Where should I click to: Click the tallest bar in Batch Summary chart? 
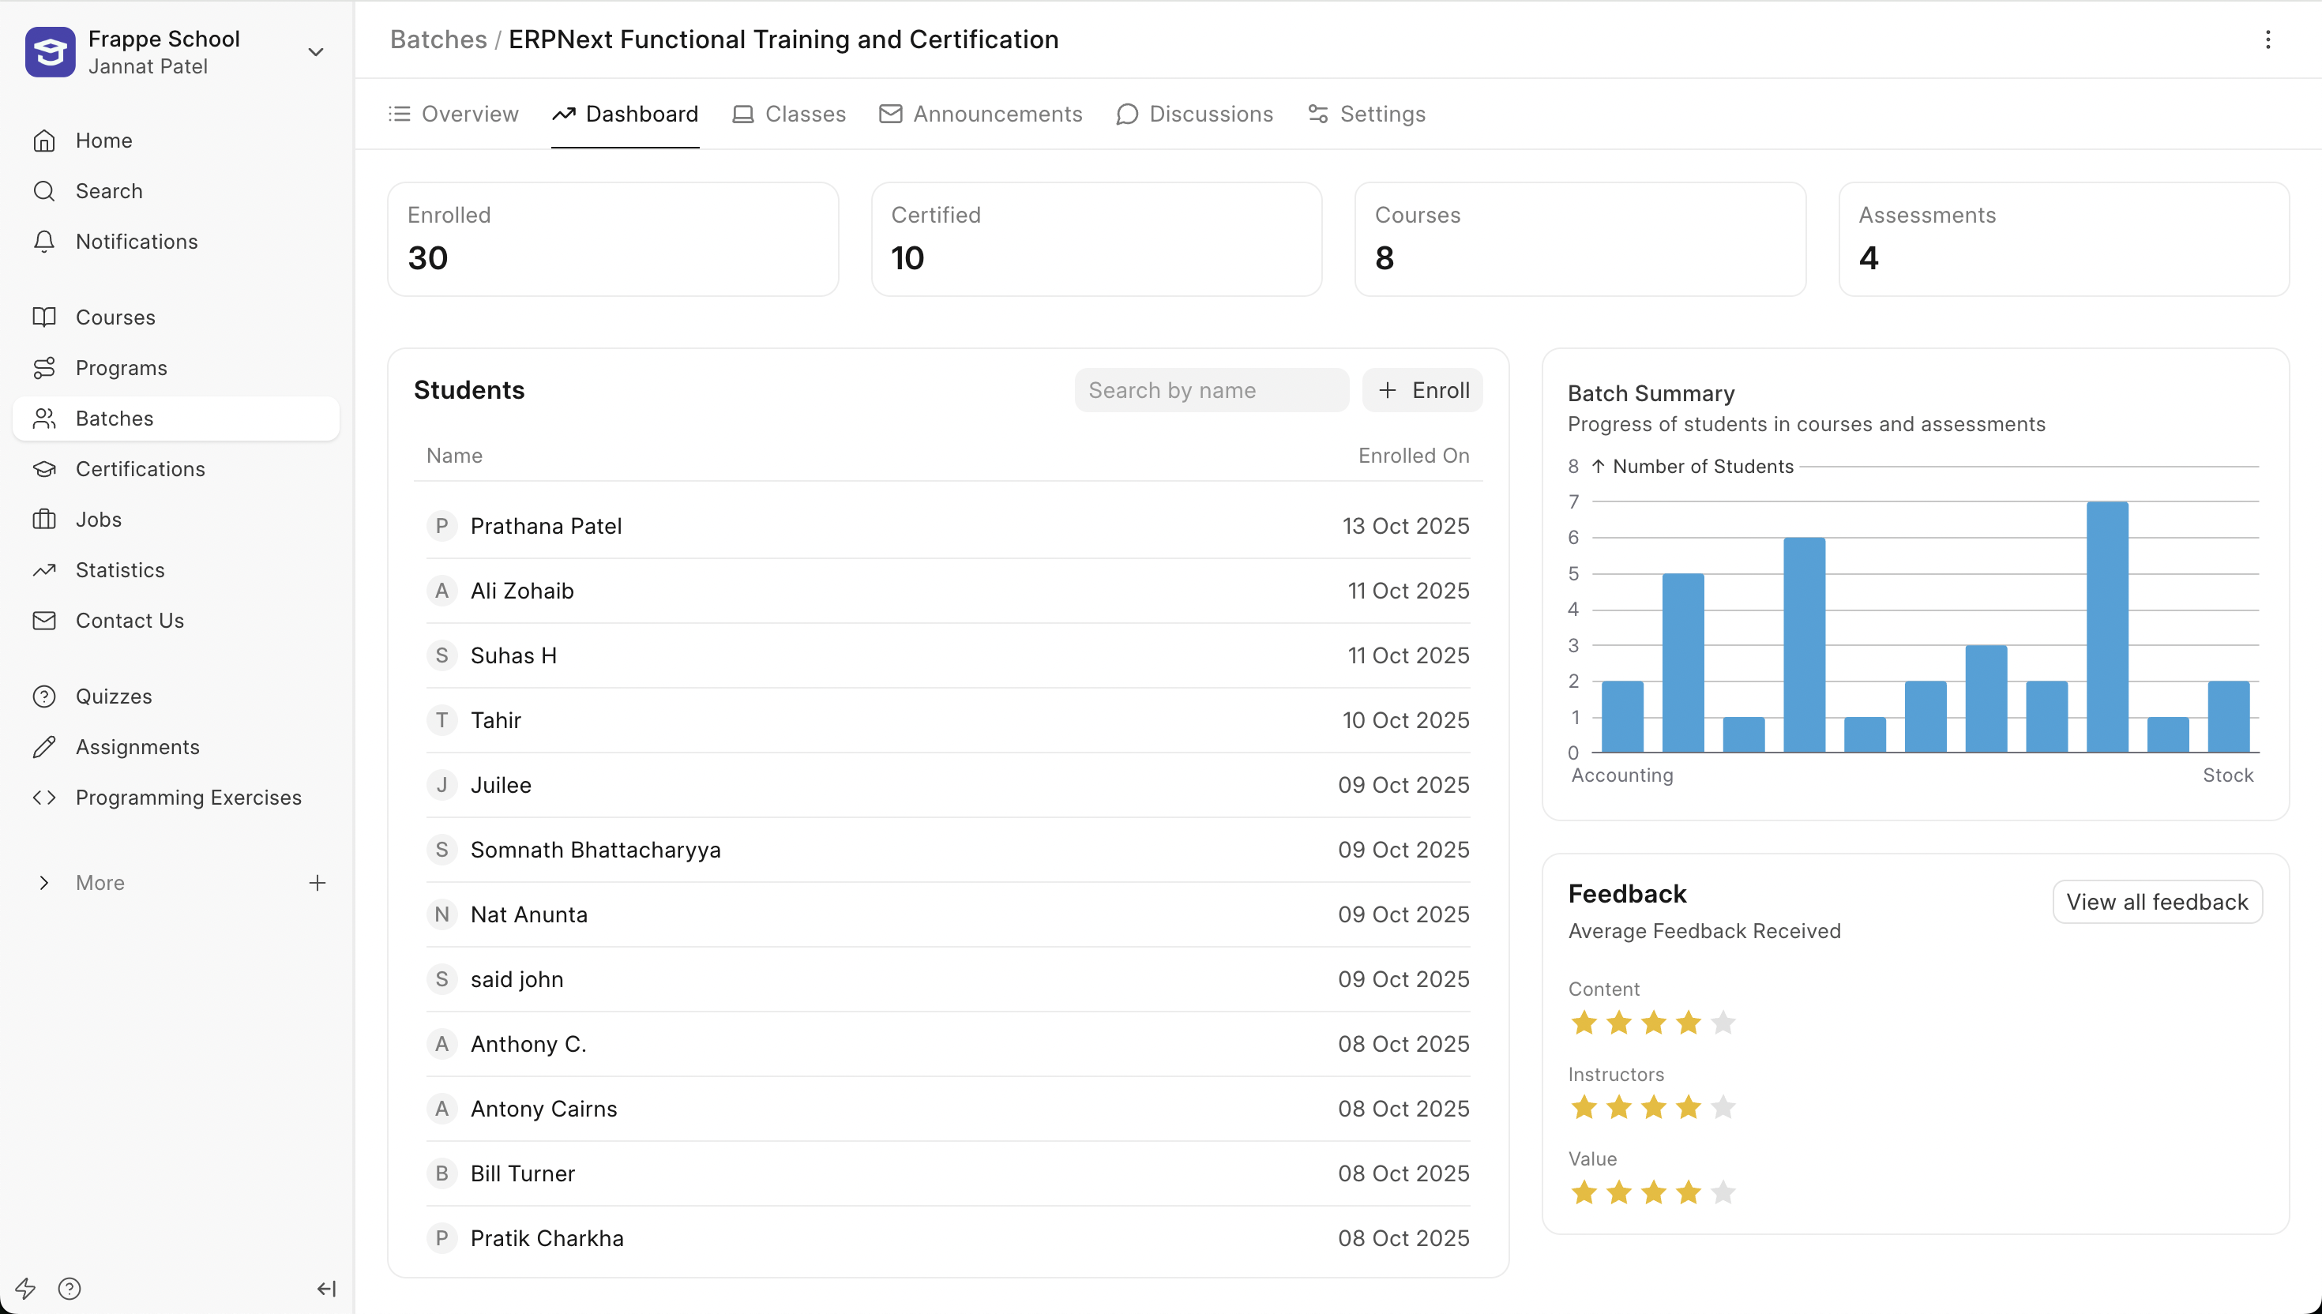pyautogui.click(x=2106, y=626)
